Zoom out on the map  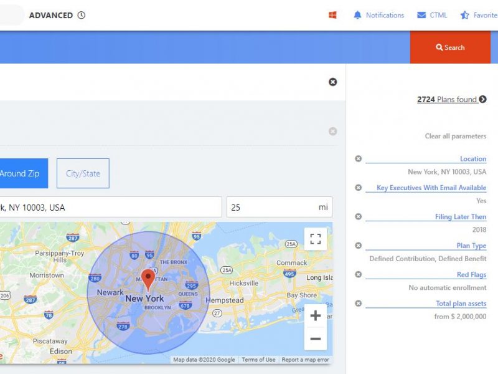(316, 339)
